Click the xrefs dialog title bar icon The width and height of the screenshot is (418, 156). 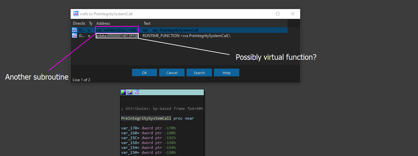(x=76, y=14)
